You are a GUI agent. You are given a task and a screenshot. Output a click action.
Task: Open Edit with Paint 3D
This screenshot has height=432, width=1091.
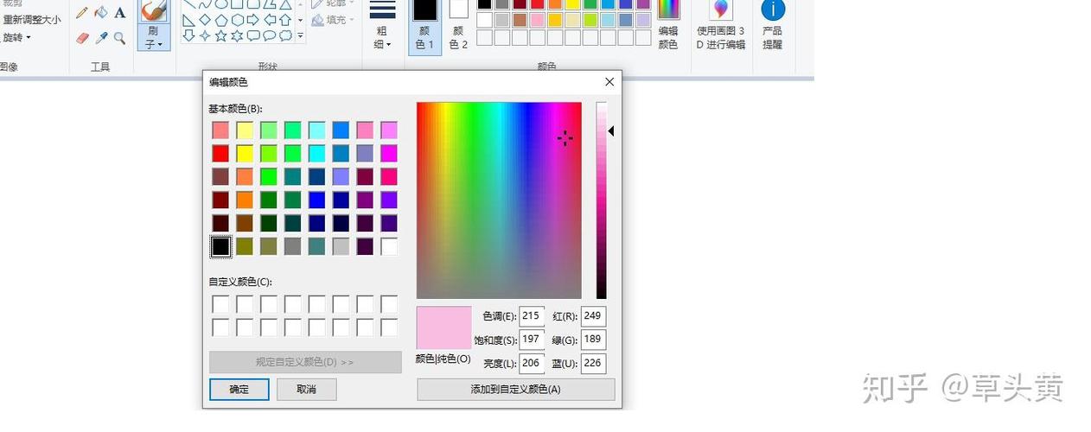[x=720, y=26]
